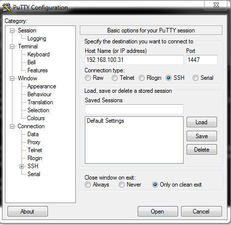Image resolution: width=231 pixels, height=225 pixels.
Task: Expand the SSH tree node
Action: [x=21, y=166]
